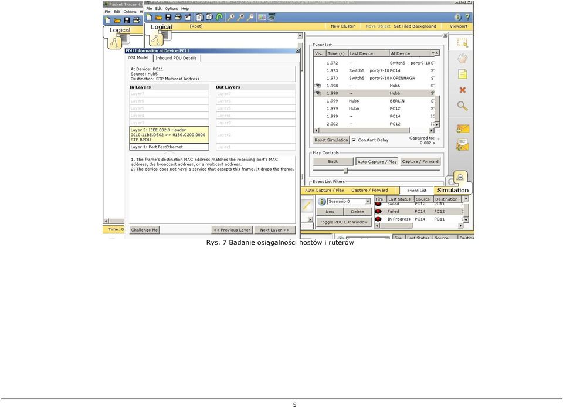Click down arrow of PDU list scrollbar
The width and height of the screenshot is (563, 407).
pyautogui.click(x=466, y=219)
